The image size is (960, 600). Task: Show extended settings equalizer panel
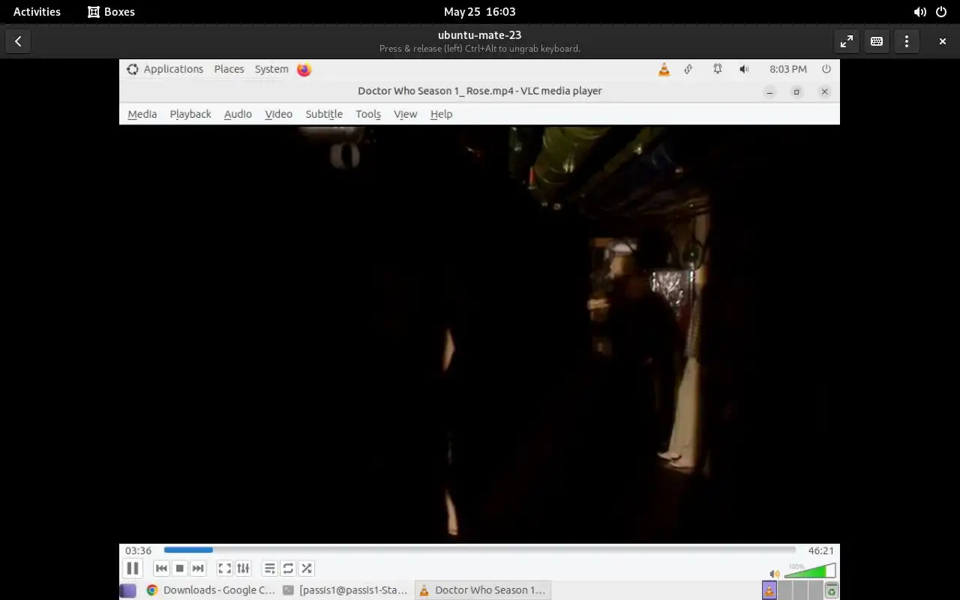[x=244, y=568]
